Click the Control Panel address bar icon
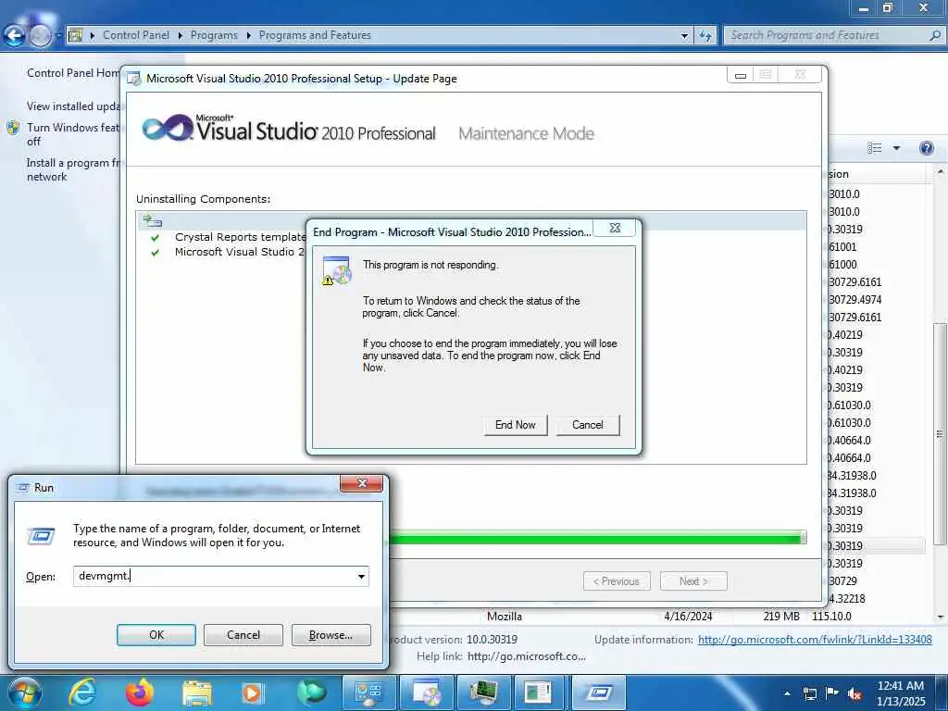 pos(76,36)
